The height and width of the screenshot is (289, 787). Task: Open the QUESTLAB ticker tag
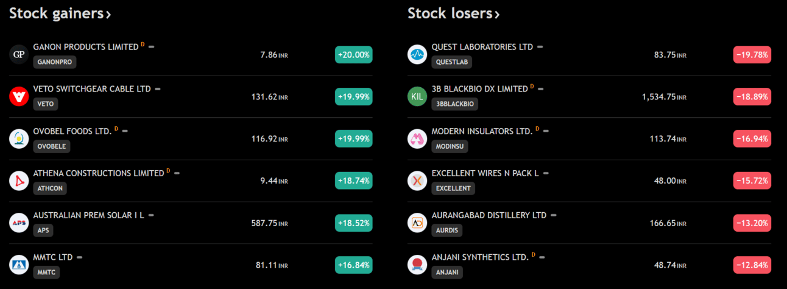click(x=451, y=62)
